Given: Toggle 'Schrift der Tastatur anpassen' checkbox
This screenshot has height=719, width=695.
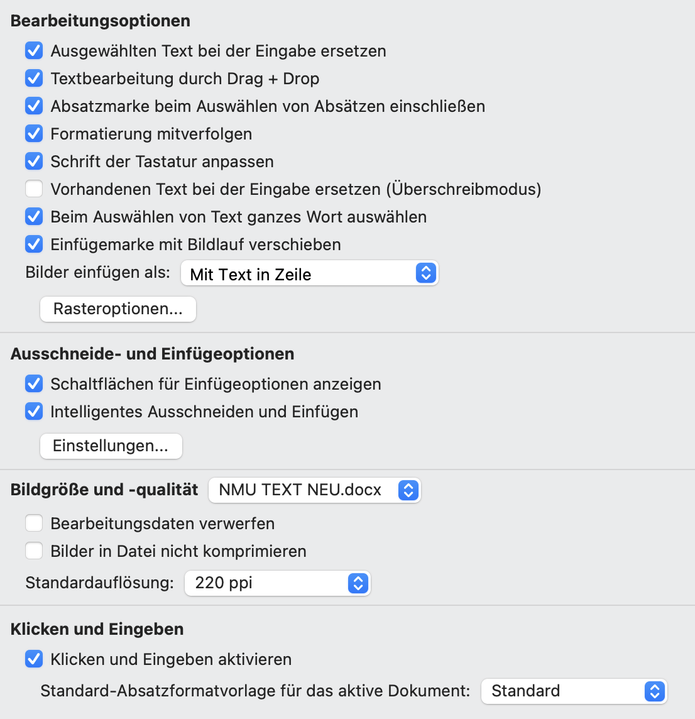Looking at the screenshot, I should coord(34,162).
